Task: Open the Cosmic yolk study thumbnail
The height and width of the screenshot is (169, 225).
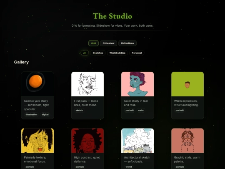Action: [37, 84]
